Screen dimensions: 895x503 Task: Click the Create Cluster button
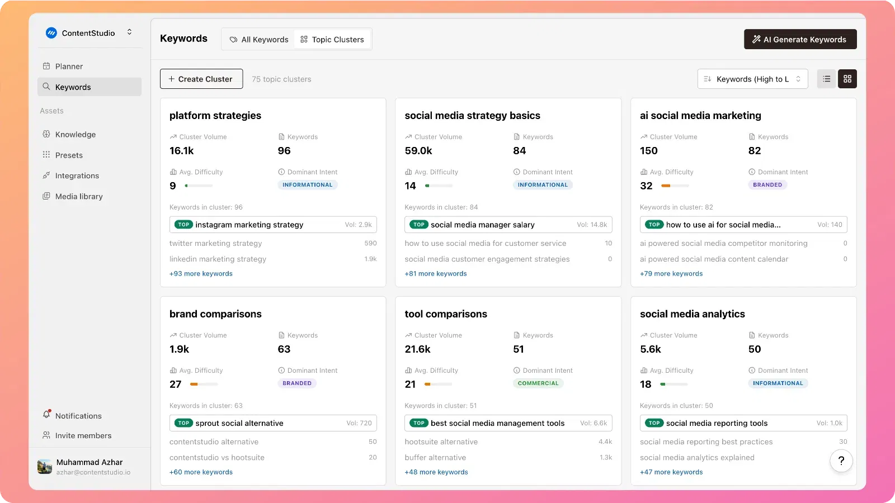tap(201, 79)
